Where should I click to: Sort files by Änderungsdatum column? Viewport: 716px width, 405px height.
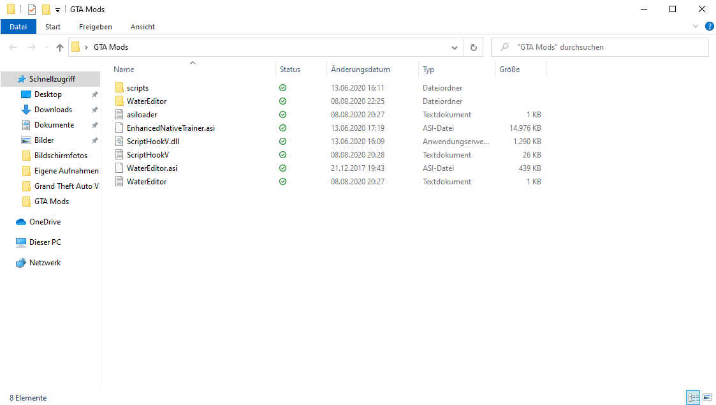click(x=360, y=70)
